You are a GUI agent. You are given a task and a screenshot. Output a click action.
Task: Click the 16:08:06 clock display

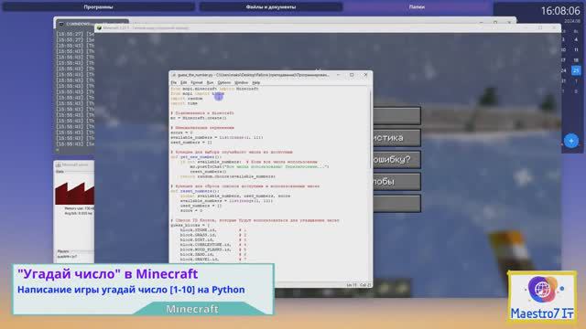[x=560, y=10]
